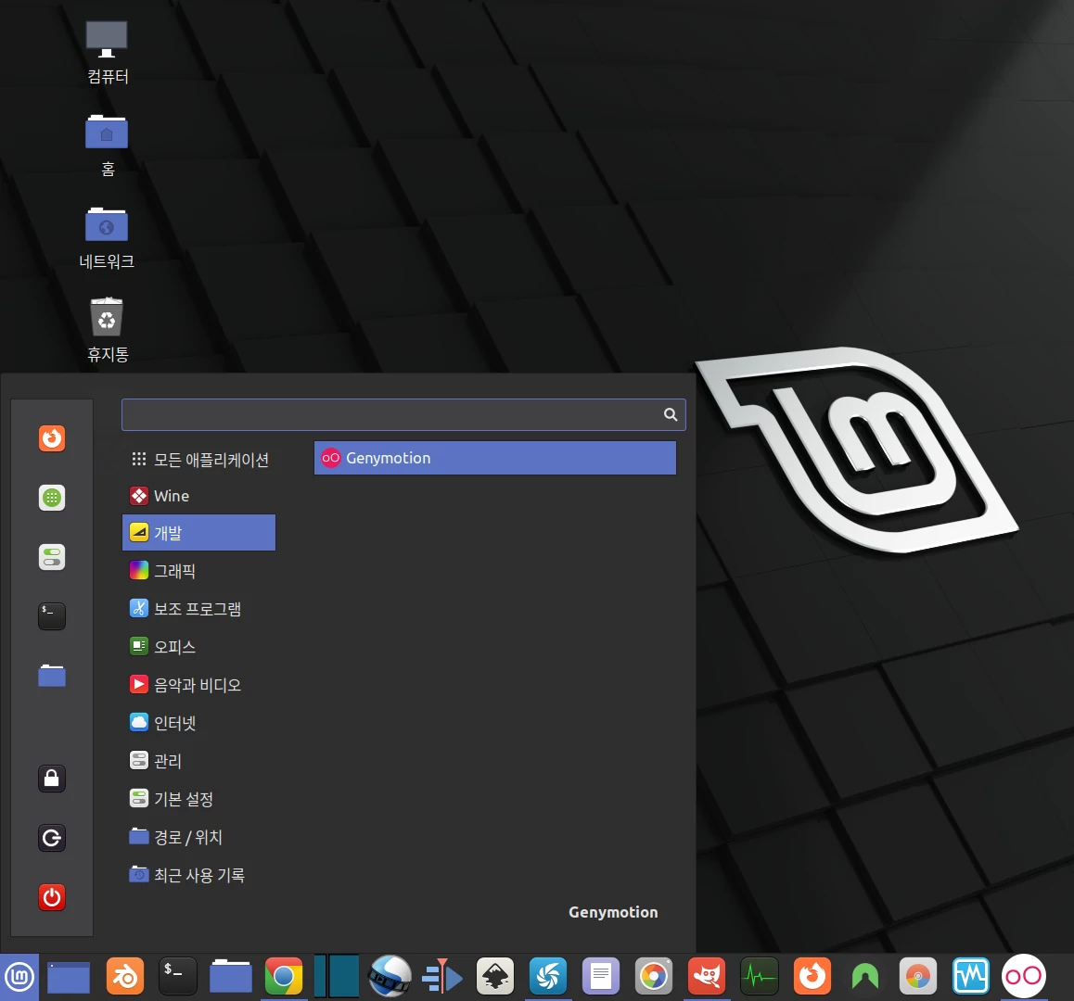This screenshot has height=1001, width=1074.
Task: Select the 인터넷 category
Action: click(198, 723)
